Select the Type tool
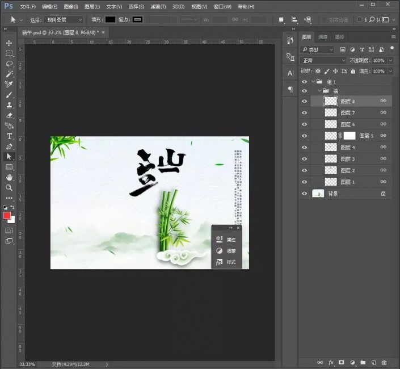The height and width of the screenshot is (369, 400). coord(9,136)
